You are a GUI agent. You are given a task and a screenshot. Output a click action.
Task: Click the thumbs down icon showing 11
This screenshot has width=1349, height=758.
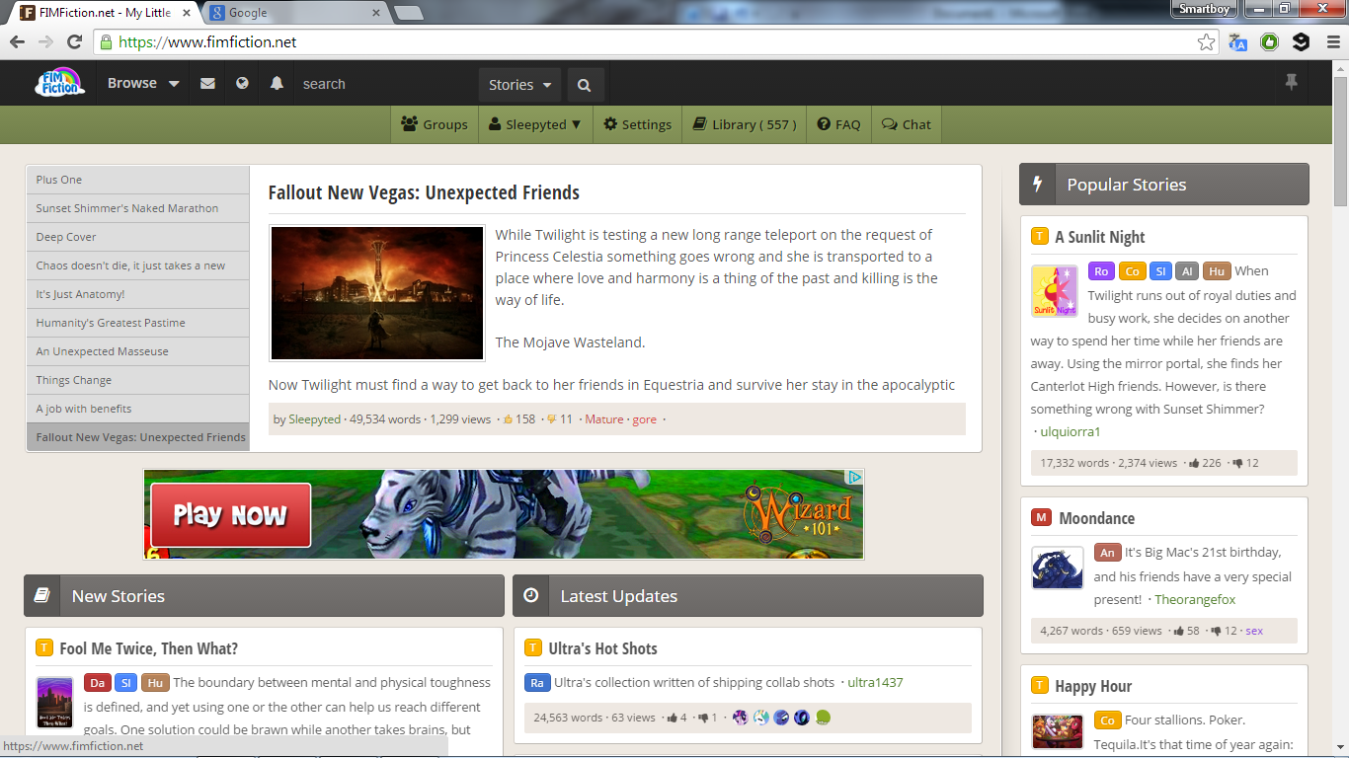[552, 419]
